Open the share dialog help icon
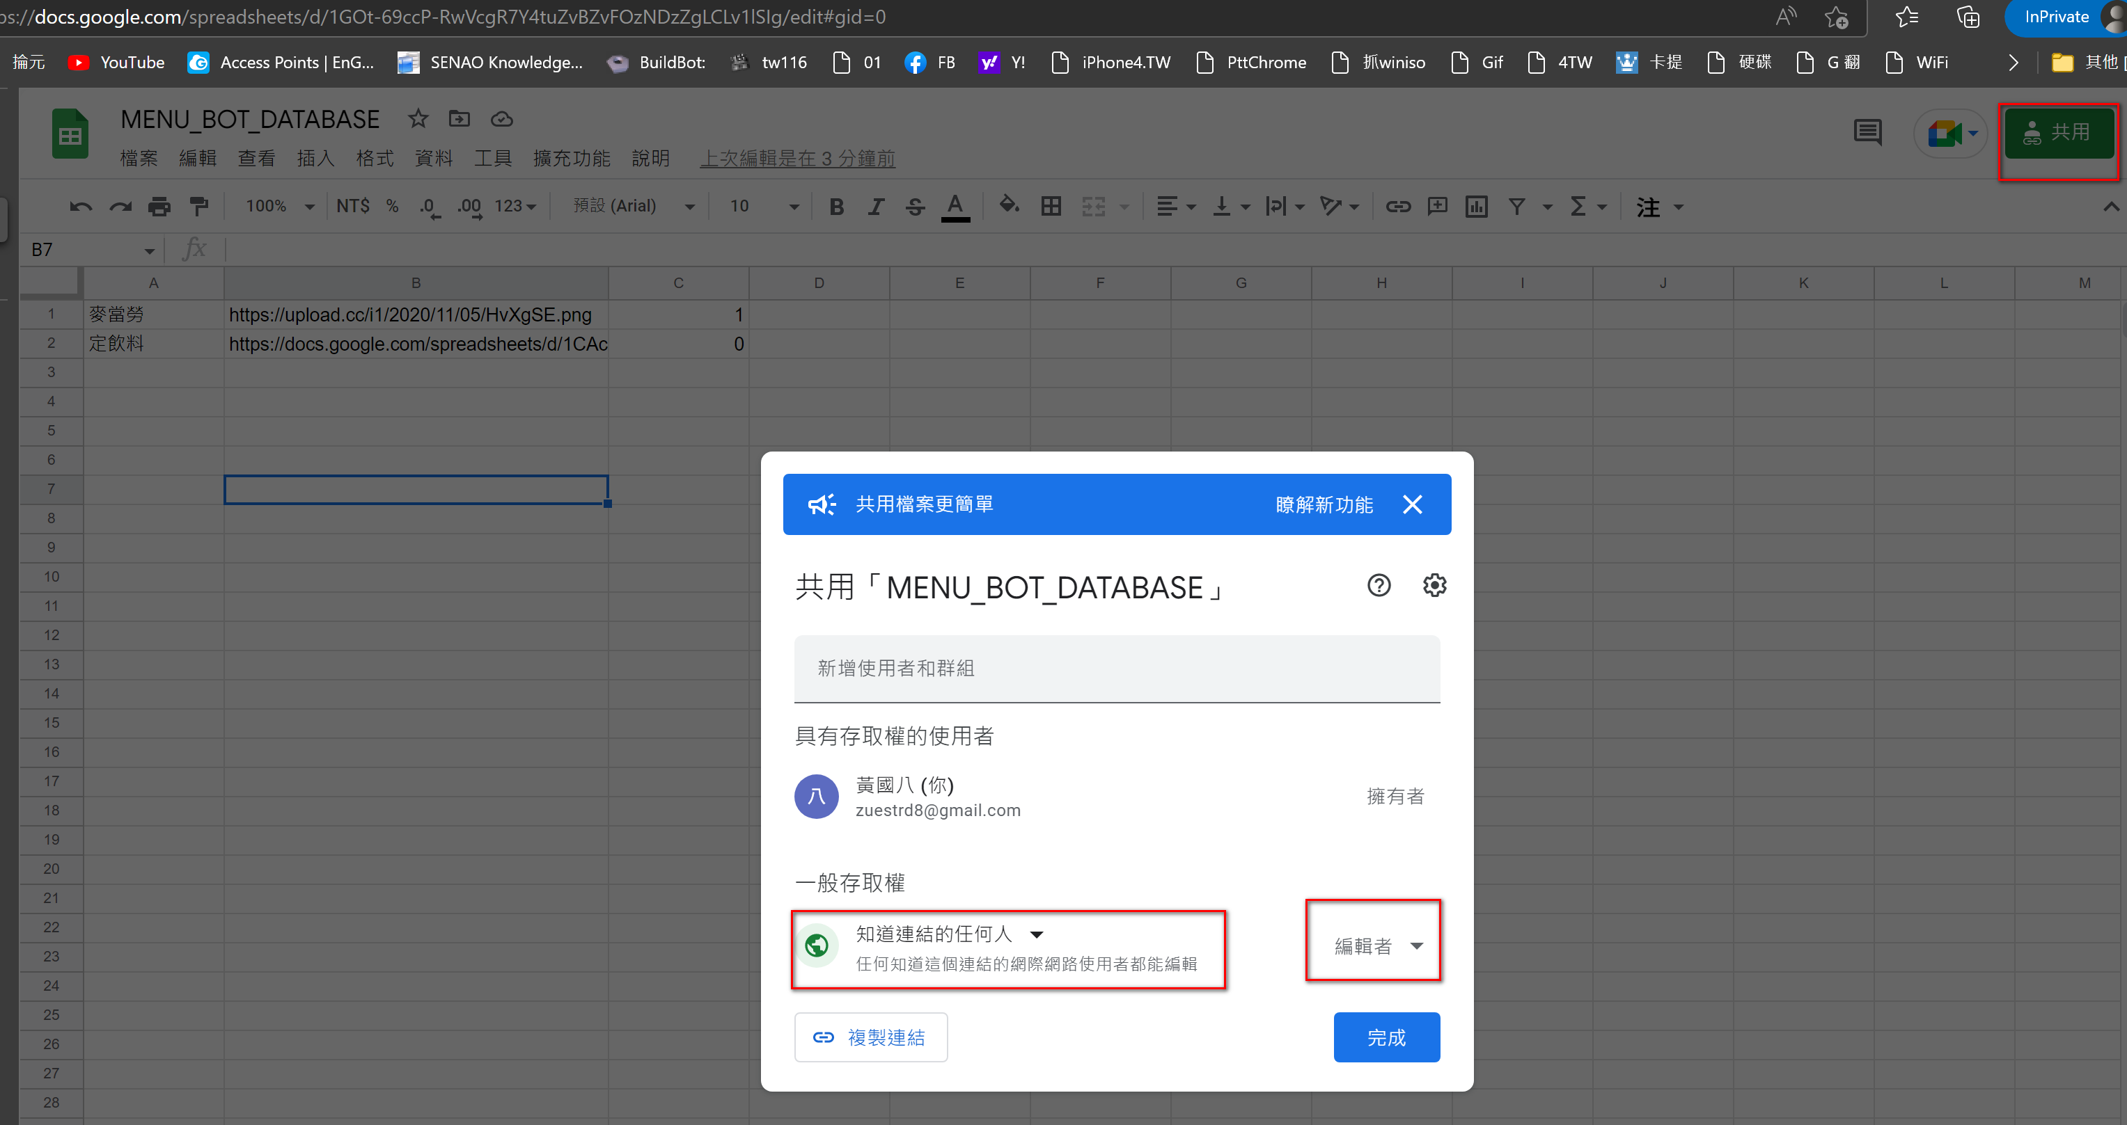 pyautogui.click(x=1378, y=585)
